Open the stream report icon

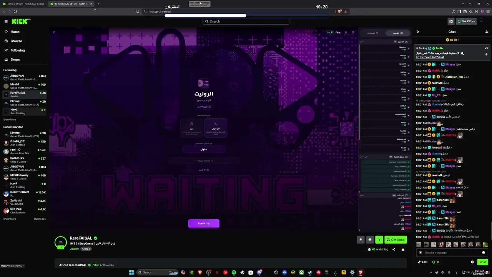403,250
